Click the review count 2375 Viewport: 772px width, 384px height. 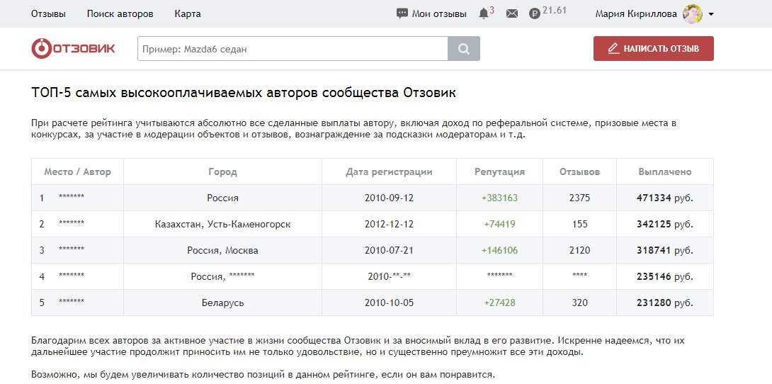(x=579, y=198)
